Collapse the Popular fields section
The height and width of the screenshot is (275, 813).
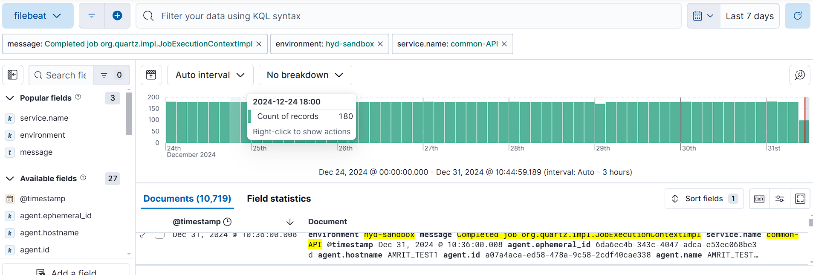[10, 98]
